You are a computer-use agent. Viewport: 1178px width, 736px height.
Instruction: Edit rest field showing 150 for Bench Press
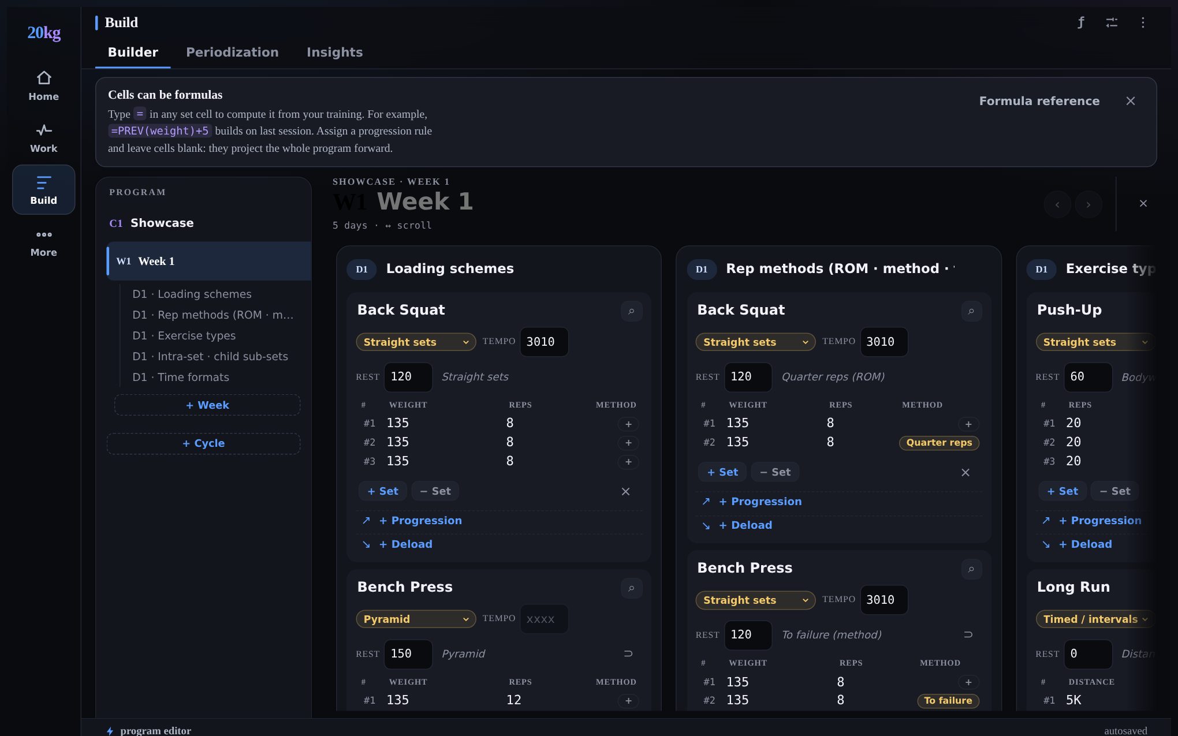click(408, 653)
